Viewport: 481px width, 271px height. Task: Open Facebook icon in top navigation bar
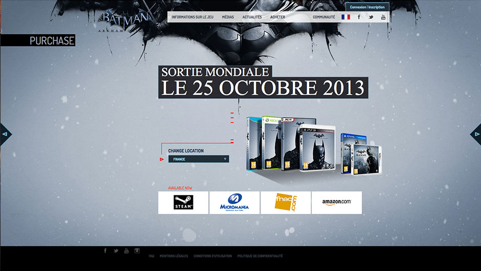[359, 17]
